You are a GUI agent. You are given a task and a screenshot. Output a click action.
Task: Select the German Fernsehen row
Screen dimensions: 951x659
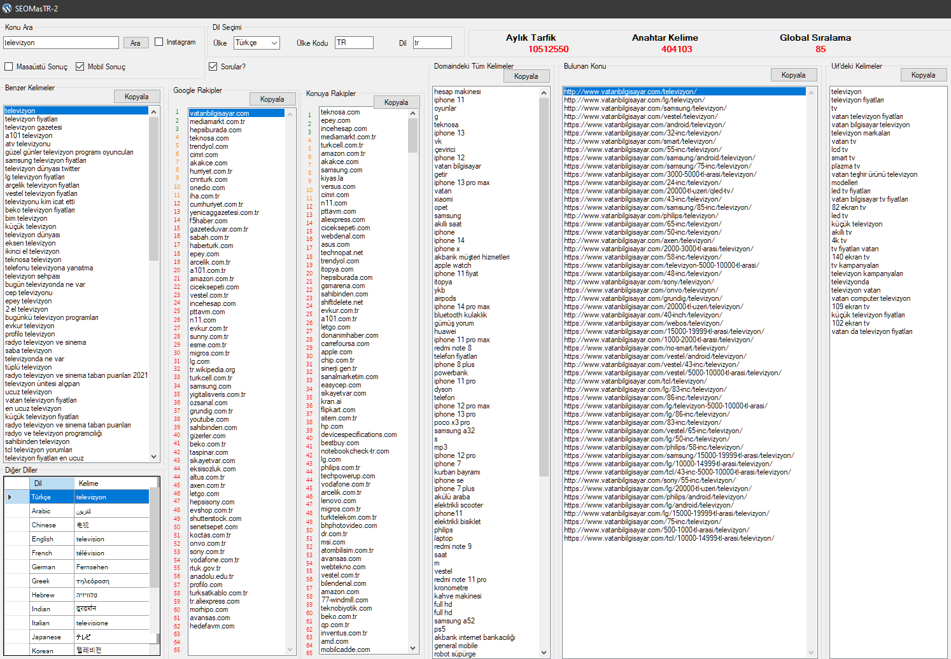tap(76, 567)
